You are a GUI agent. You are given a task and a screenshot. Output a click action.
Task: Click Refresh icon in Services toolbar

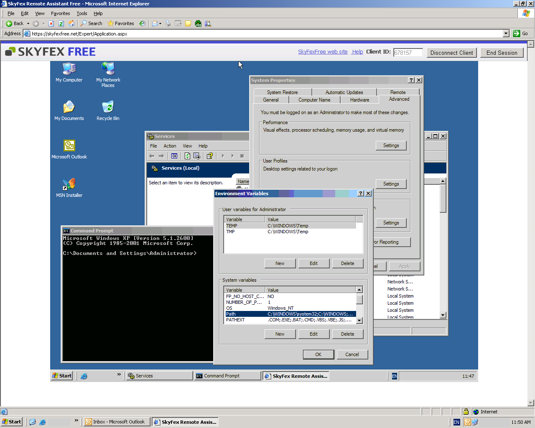187,156
